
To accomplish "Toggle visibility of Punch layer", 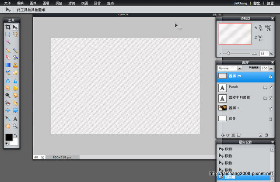I will pos(271,87).
